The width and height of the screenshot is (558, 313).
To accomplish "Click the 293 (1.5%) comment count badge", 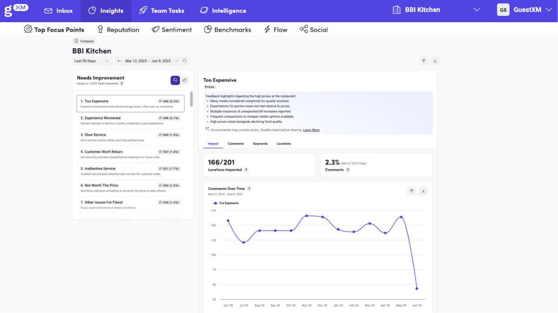I will pyautogui.click(x=168, y=185).
